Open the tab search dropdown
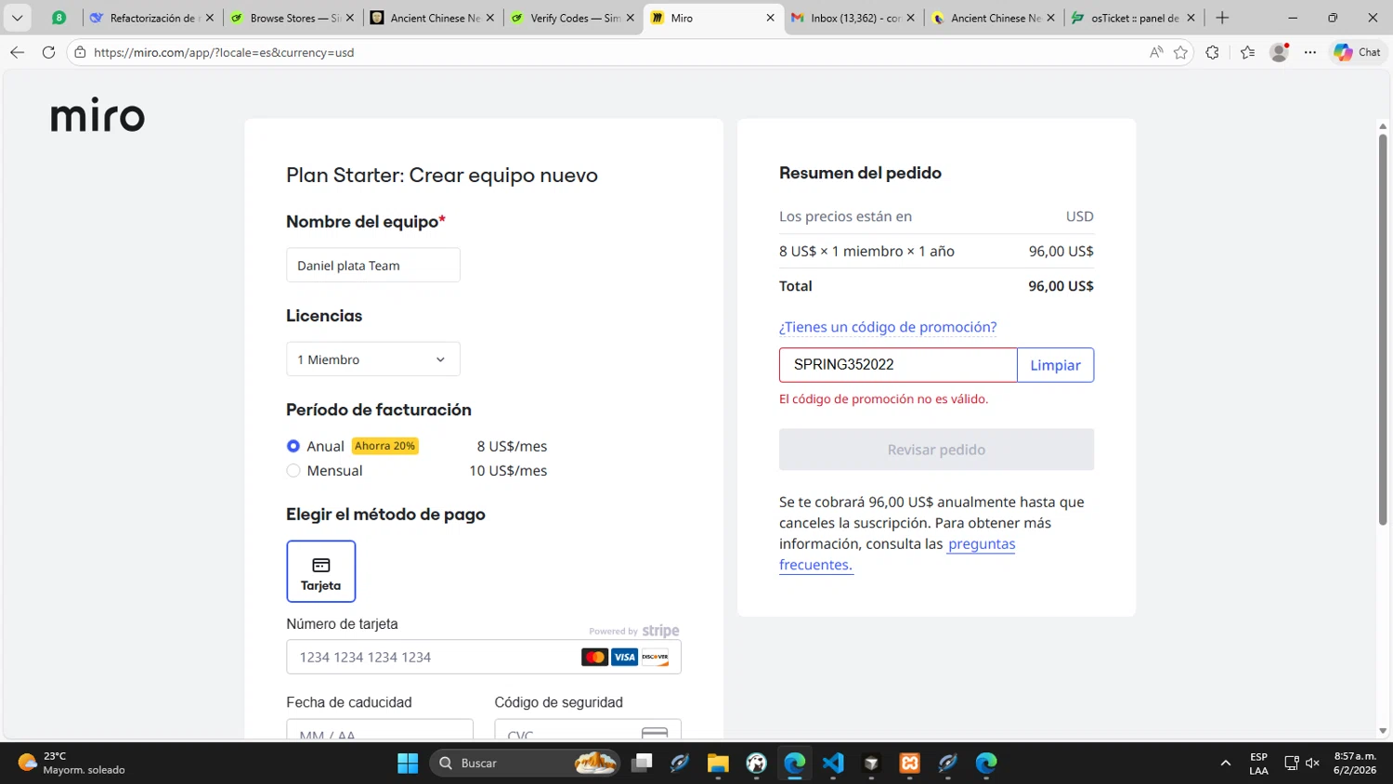This screenshot has height=784, width=1393. coord(17,18)
